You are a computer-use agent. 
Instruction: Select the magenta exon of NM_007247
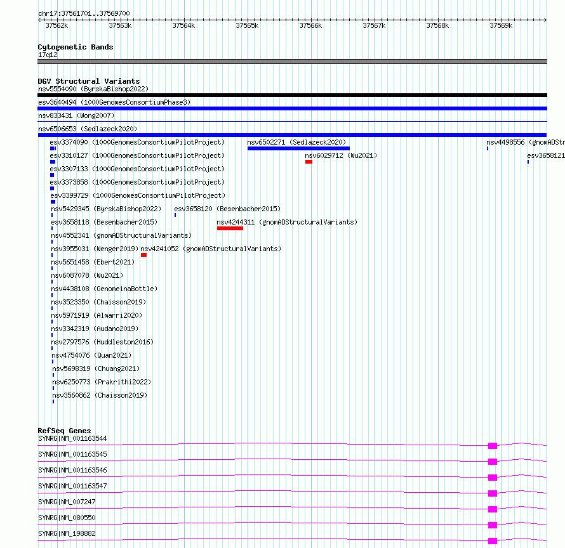pos(493,509)
